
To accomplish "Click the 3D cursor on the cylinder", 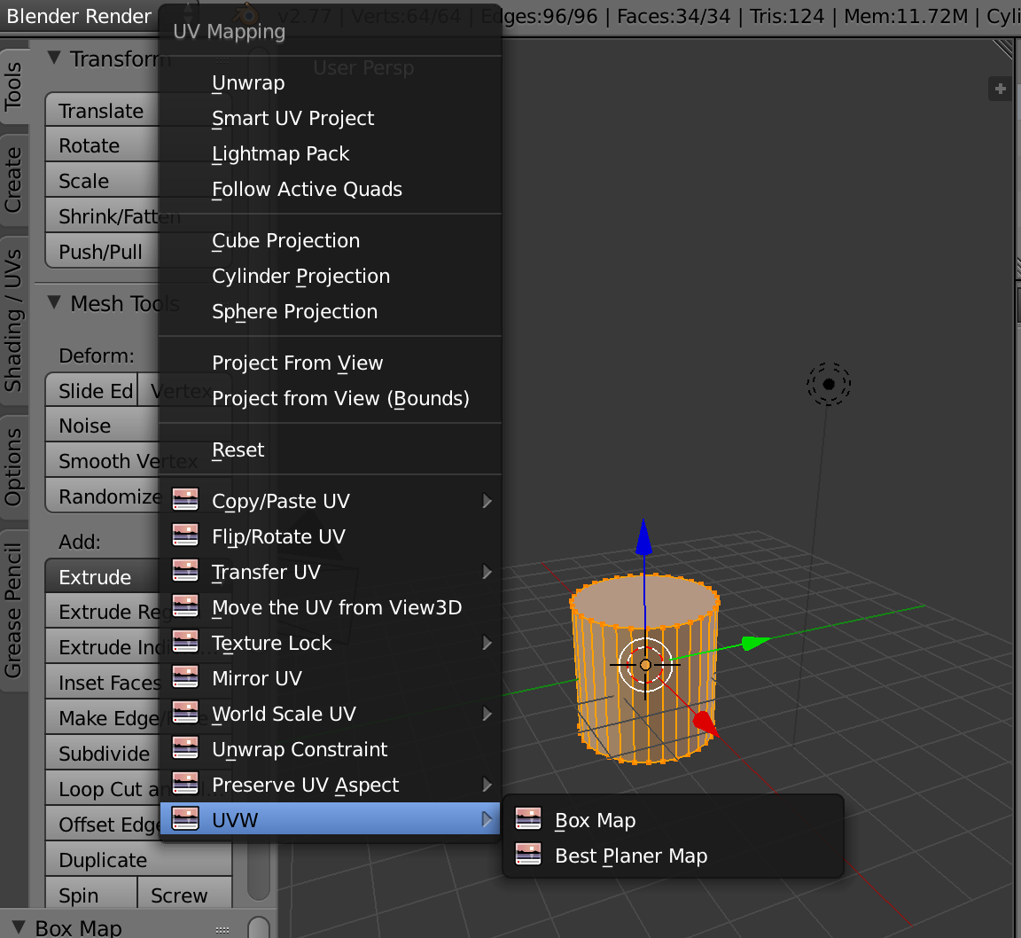I will pyautogui.click(x=645, y=665).
